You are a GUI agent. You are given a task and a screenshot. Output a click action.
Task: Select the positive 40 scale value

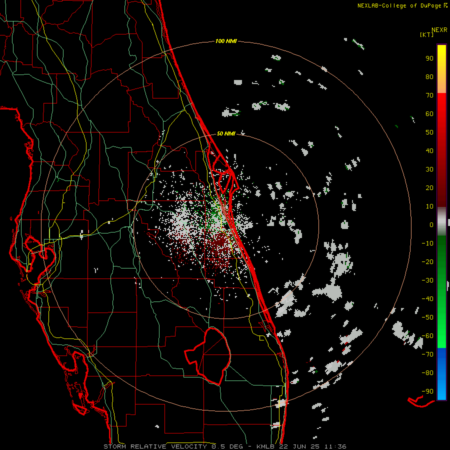click(429, 150)
